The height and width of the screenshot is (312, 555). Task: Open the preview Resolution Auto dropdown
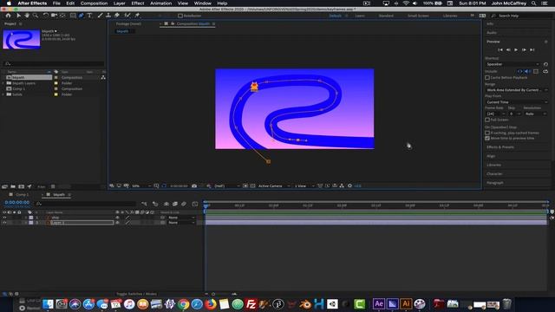(536, 114)
